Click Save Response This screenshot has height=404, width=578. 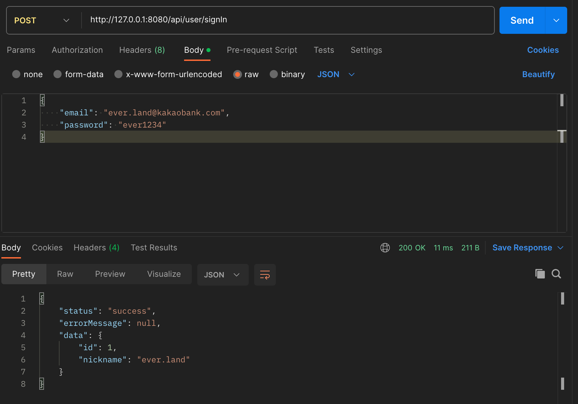pyautogui.click(x=522, y=248)
